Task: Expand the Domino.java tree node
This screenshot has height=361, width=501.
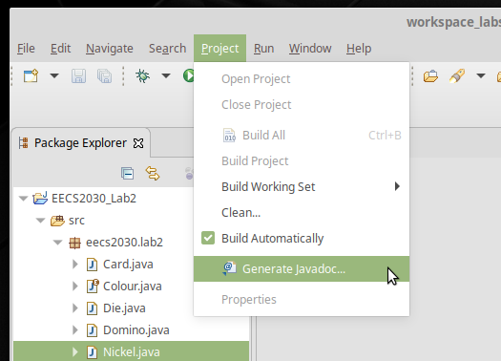Action: (x=75, y=330)
